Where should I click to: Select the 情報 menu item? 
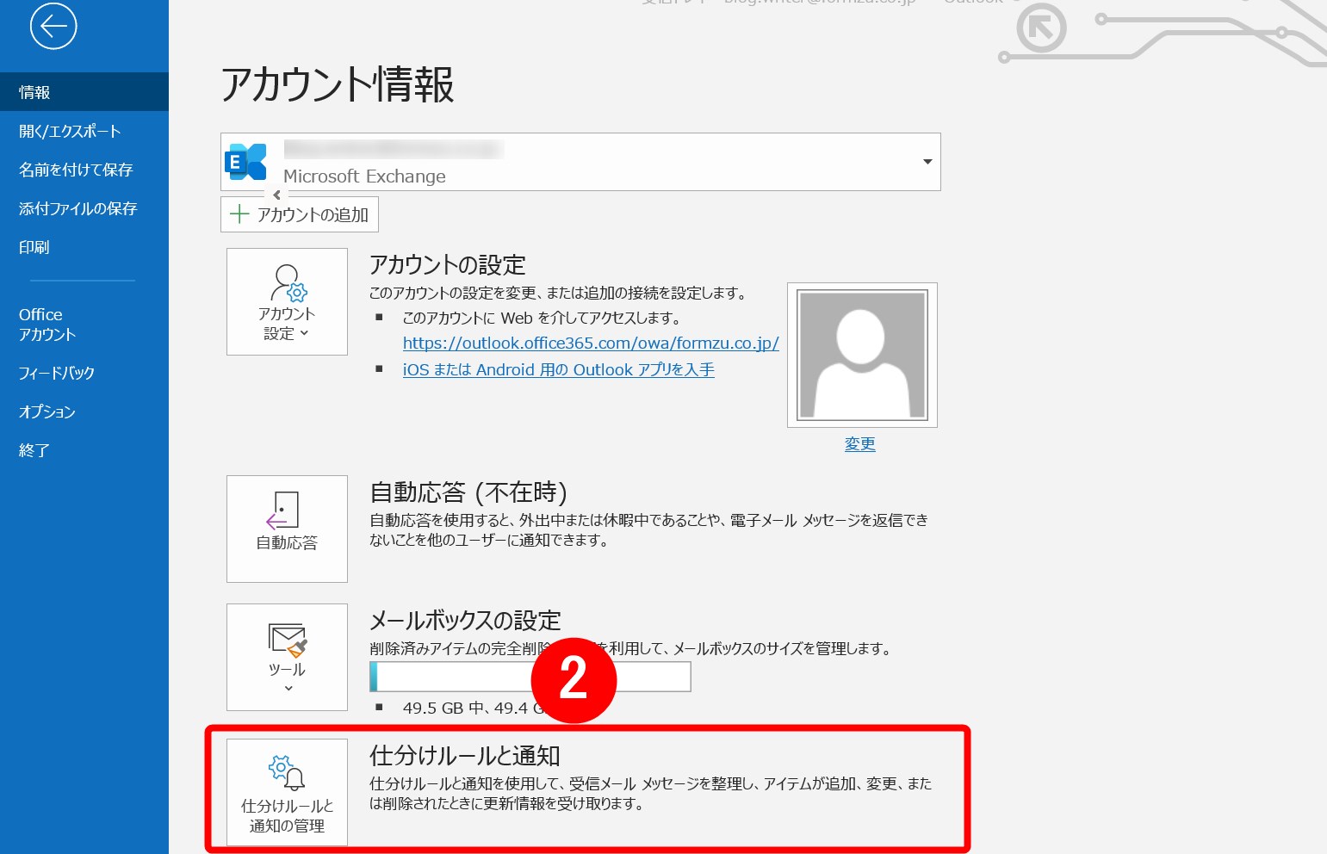click(x=84, y=92)
